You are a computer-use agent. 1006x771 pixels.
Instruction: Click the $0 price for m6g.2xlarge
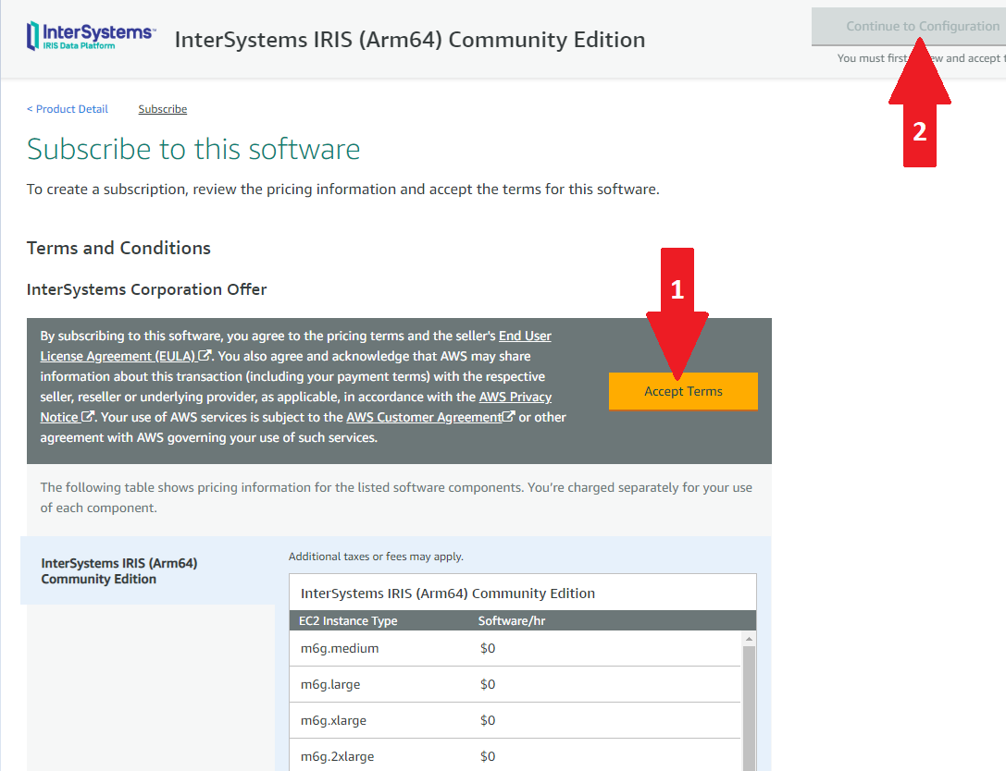[488, 756]
